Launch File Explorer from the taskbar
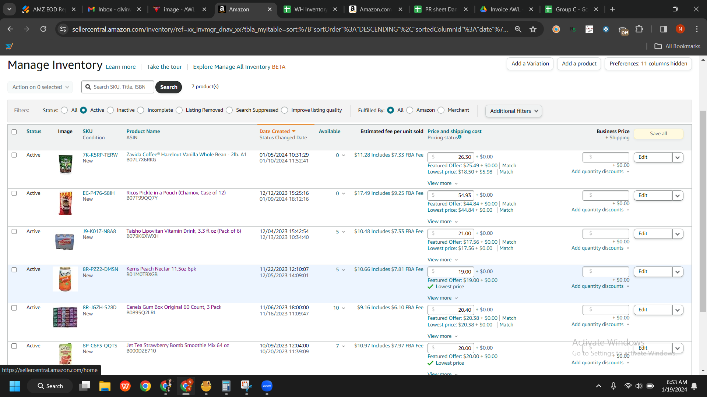The image size is (707, 397). pos(105,386)
